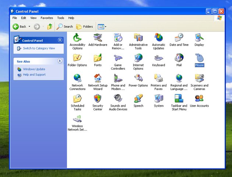Open Administrative Tools icon
Viewport: 232px width, 177px height.
click(138, 38)
